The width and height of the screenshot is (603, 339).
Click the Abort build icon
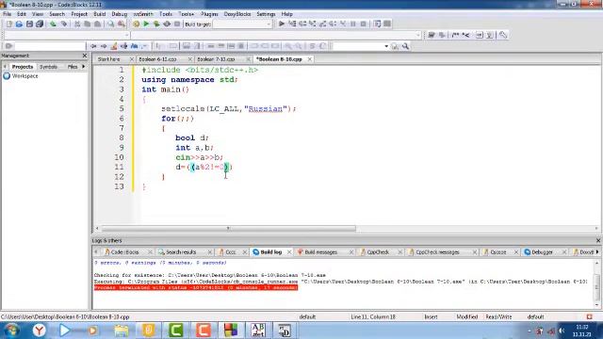click(x=177, y=24)
